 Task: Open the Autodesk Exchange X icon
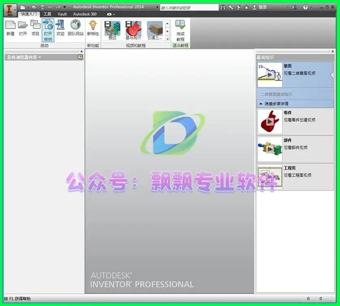coord(294,7)
